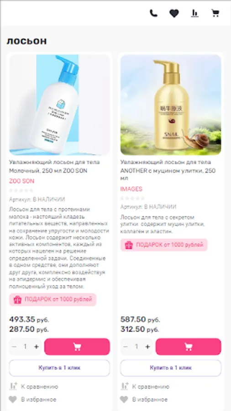Screen dimensions: 231x411
Task: Increase quantity of ANOTHER snail lotion
Action: (148, 347)
